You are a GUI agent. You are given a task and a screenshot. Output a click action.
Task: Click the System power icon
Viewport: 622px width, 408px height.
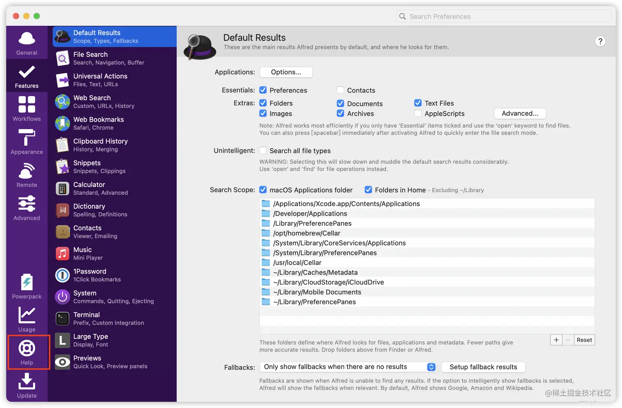pyautogui.click(x=63, y=297)
